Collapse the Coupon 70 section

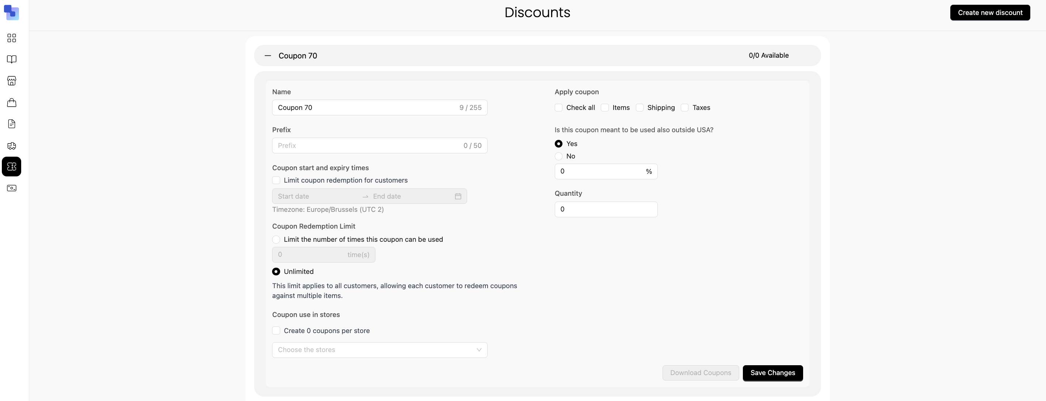click(x=268, y=56)
